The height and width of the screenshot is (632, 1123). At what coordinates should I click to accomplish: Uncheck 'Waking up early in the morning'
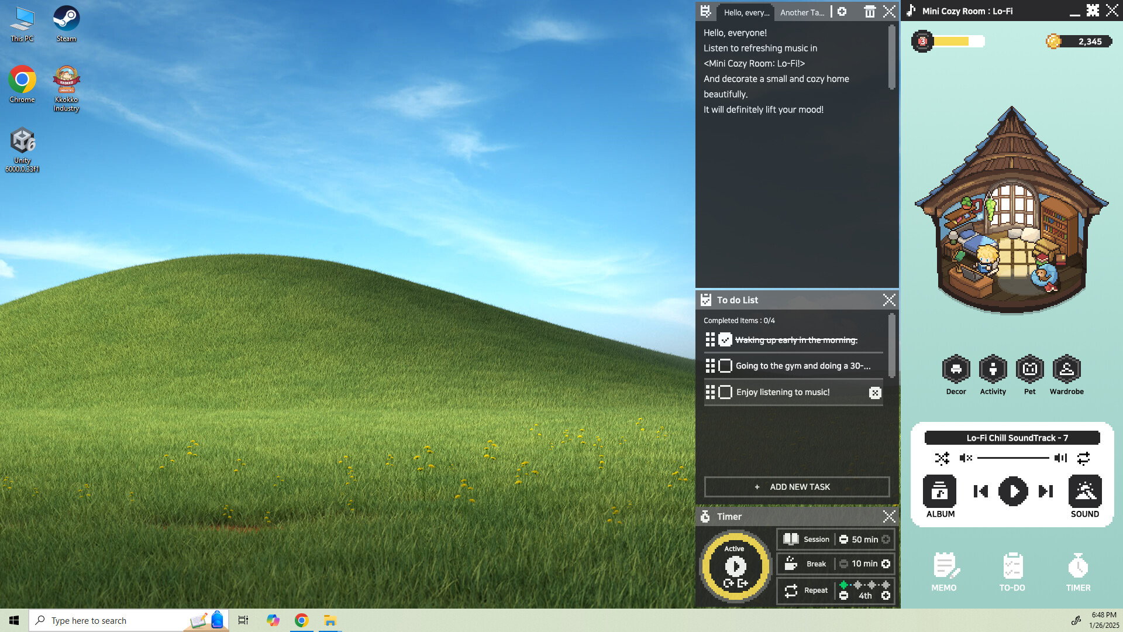pyautogui.click(x=725, y=340)
